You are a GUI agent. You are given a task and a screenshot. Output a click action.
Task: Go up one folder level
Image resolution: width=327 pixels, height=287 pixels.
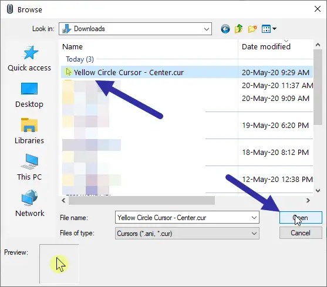click(x=239, y=29)
